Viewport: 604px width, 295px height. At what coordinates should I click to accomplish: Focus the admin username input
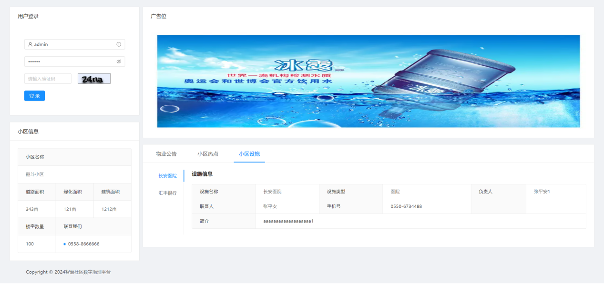[74, 44]
